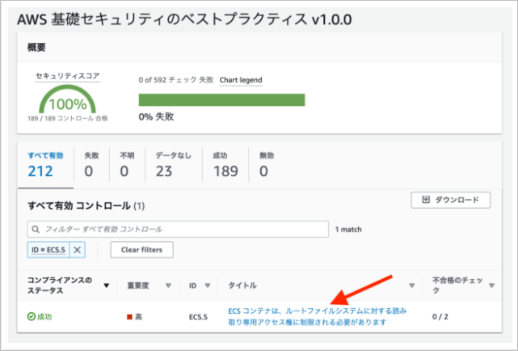The image size is (518, 351).
Task: Click the search magnifier icon in filter box
Action: pyautogui.click(x=36, y=229)
